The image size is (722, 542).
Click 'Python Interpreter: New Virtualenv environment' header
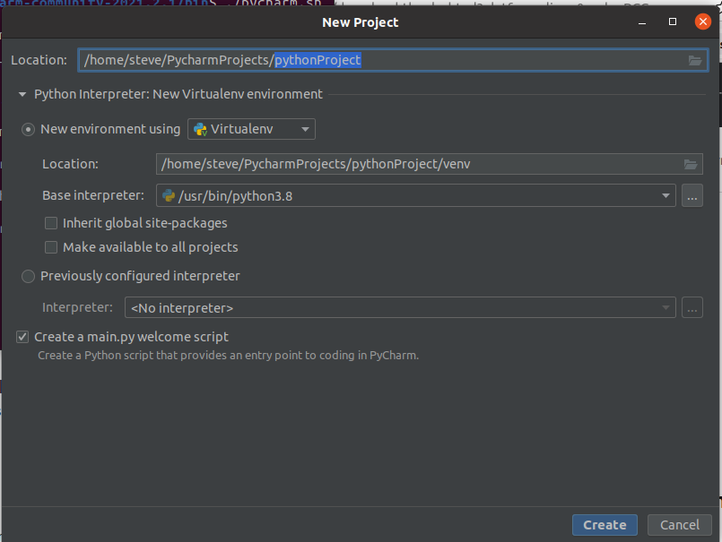178,94
